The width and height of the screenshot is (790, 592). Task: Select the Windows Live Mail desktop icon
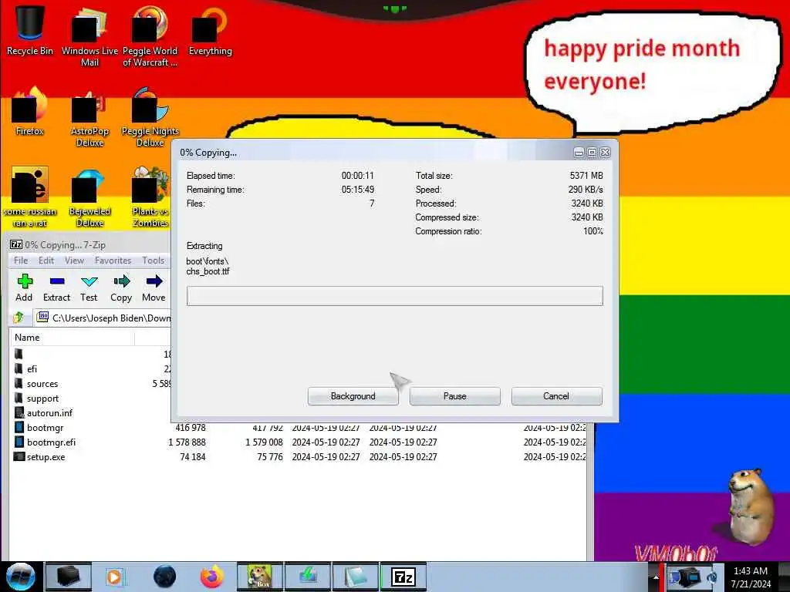(x=89, y=36)
